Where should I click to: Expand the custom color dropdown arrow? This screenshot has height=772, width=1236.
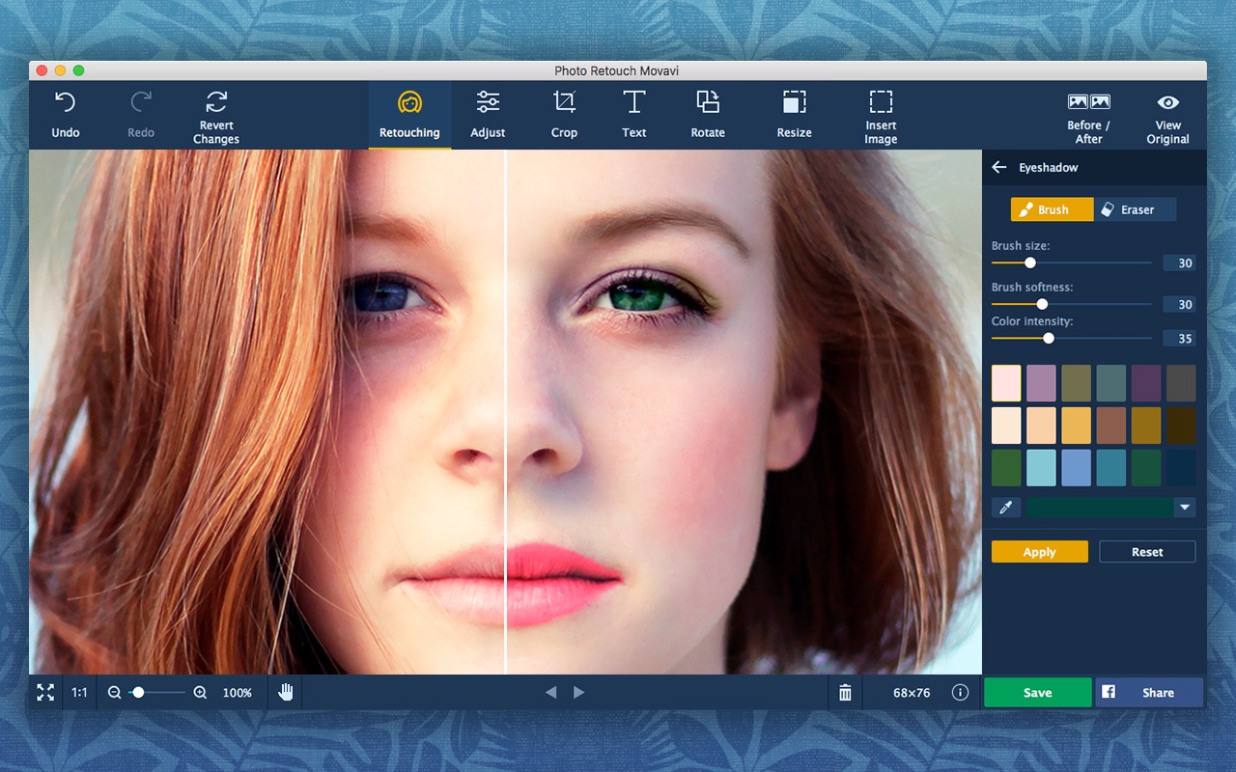(1185, 508)
